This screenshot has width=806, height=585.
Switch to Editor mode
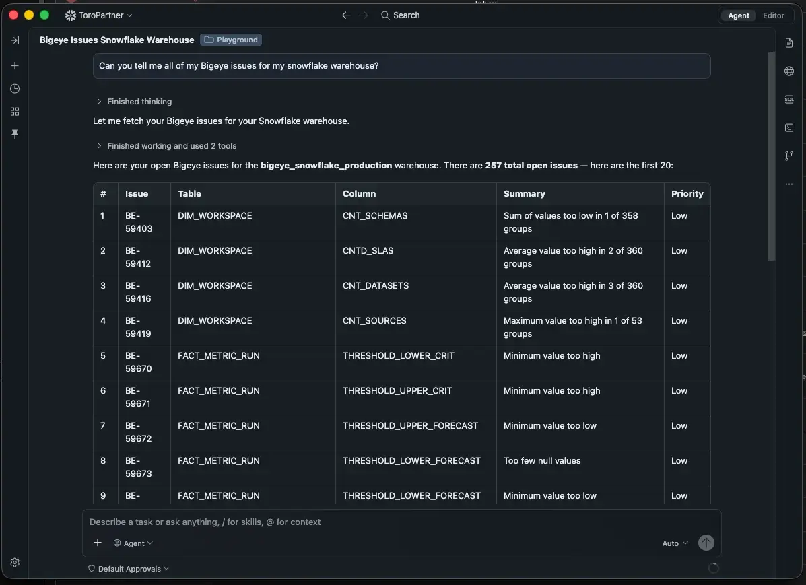pyautogui.click(x=773, y=15)
